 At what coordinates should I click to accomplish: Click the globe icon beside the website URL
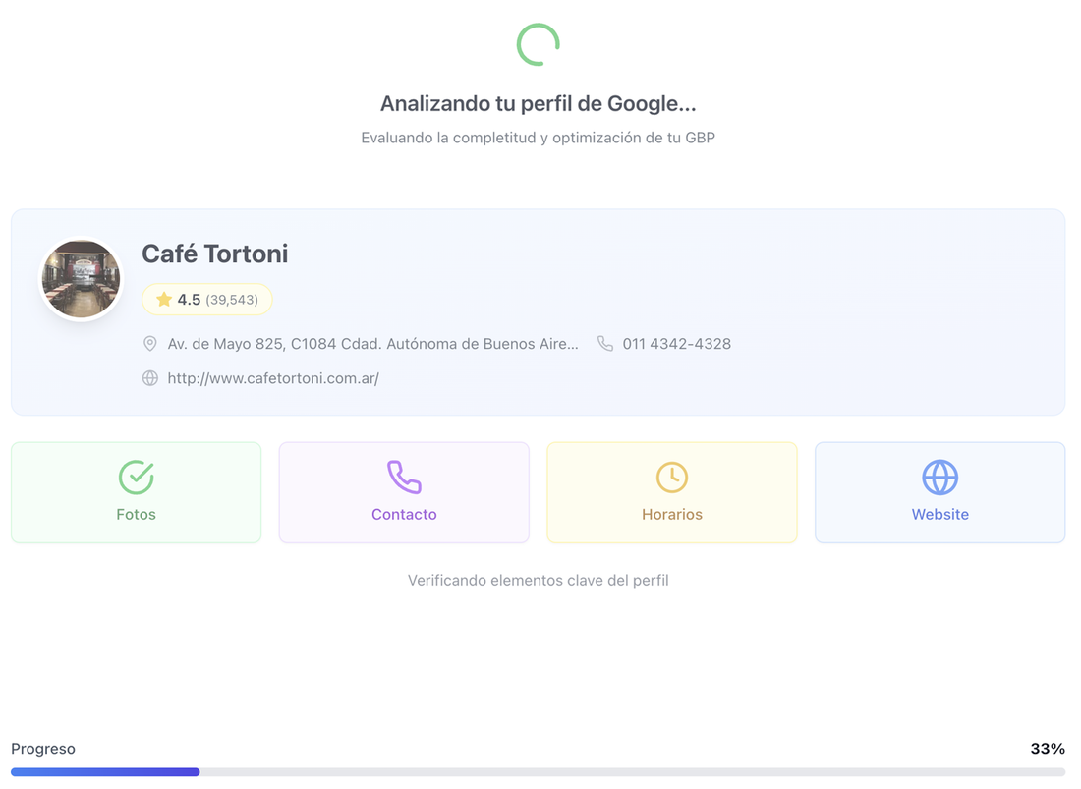coord(149,377)
